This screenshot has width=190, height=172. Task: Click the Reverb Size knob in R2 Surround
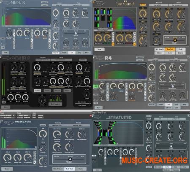pyautogui.click(x=157, y=14)
